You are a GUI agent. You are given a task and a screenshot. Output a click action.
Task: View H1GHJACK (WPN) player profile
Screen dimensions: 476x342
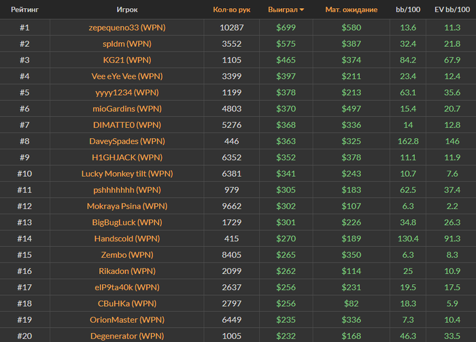pyautogui.click(x=127, y=158)
